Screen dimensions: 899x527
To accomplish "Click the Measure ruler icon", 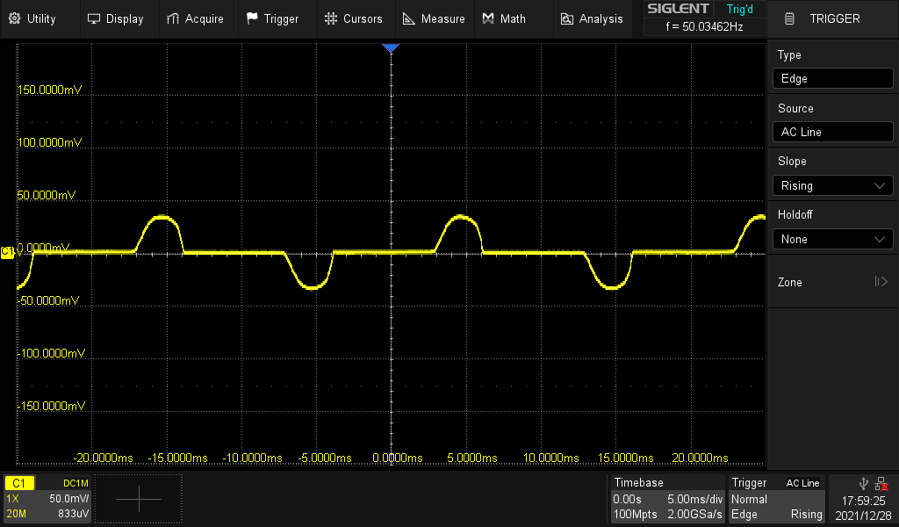I will click(409, 19).
